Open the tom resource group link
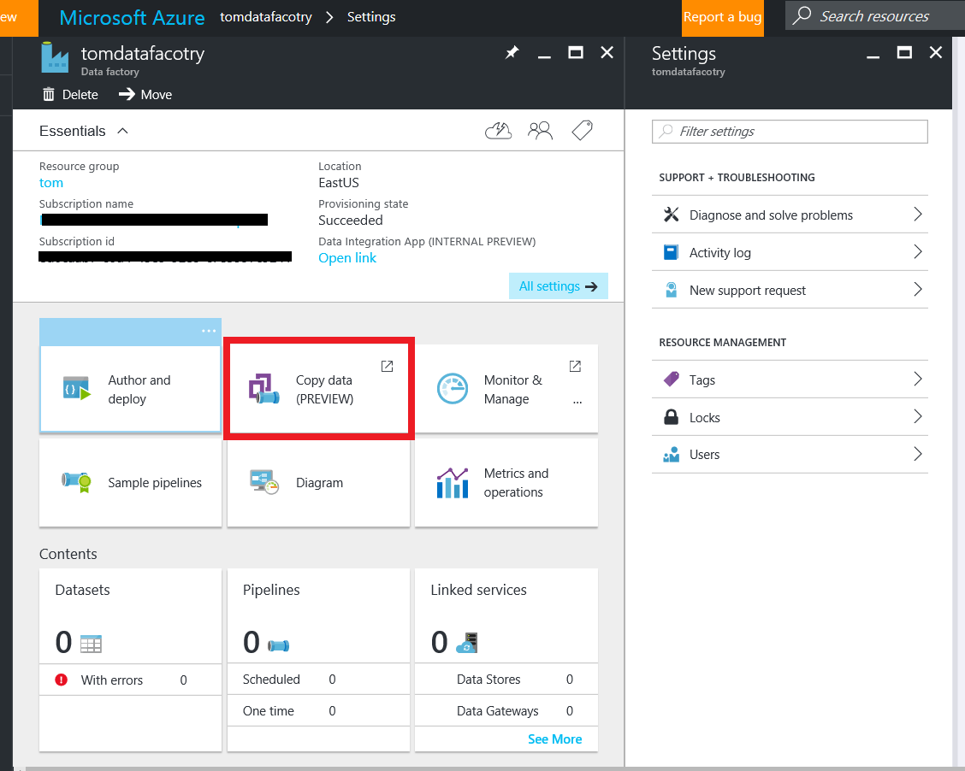965x771 pixels. pos(51,183)
